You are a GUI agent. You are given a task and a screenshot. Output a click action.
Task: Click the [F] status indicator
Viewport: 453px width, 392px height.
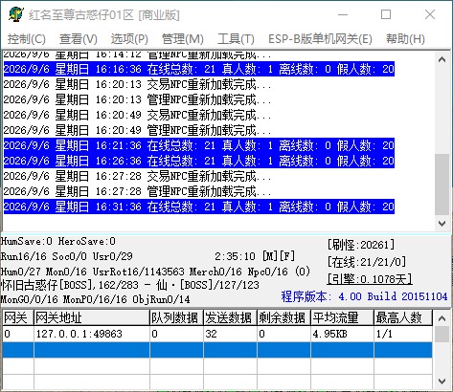pyautogui.click(x=287, y=256)
